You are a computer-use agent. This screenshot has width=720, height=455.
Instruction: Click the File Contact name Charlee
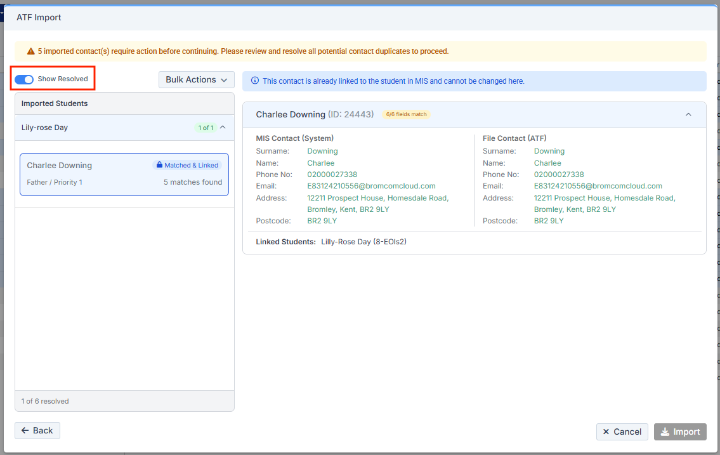tap(547, 163)
